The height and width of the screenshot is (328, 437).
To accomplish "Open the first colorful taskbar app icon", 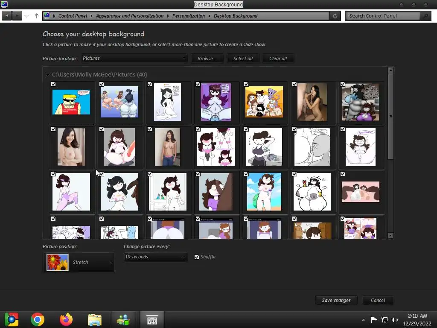I will coord(12,319).
